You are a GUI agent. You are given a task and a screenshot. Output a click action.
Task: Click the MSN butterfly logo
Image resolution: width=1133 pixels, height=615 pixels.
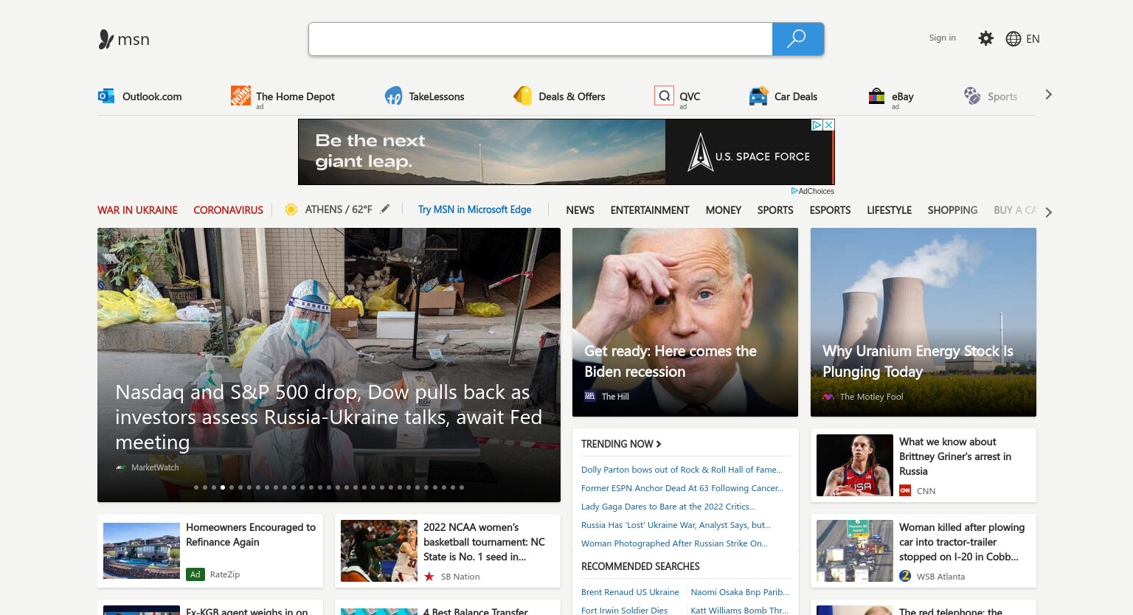pyautogui.click(x=106, y=39)
